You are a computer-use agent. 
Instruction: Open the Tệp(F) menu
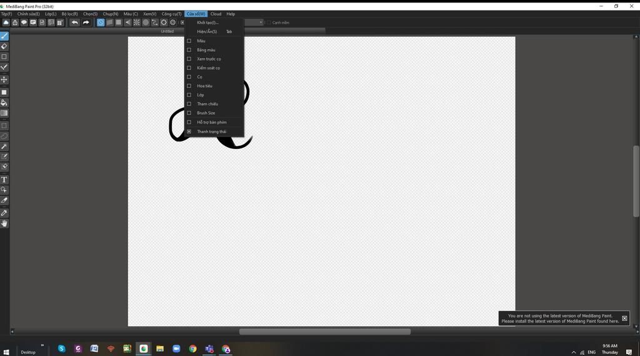pos(6,14)
